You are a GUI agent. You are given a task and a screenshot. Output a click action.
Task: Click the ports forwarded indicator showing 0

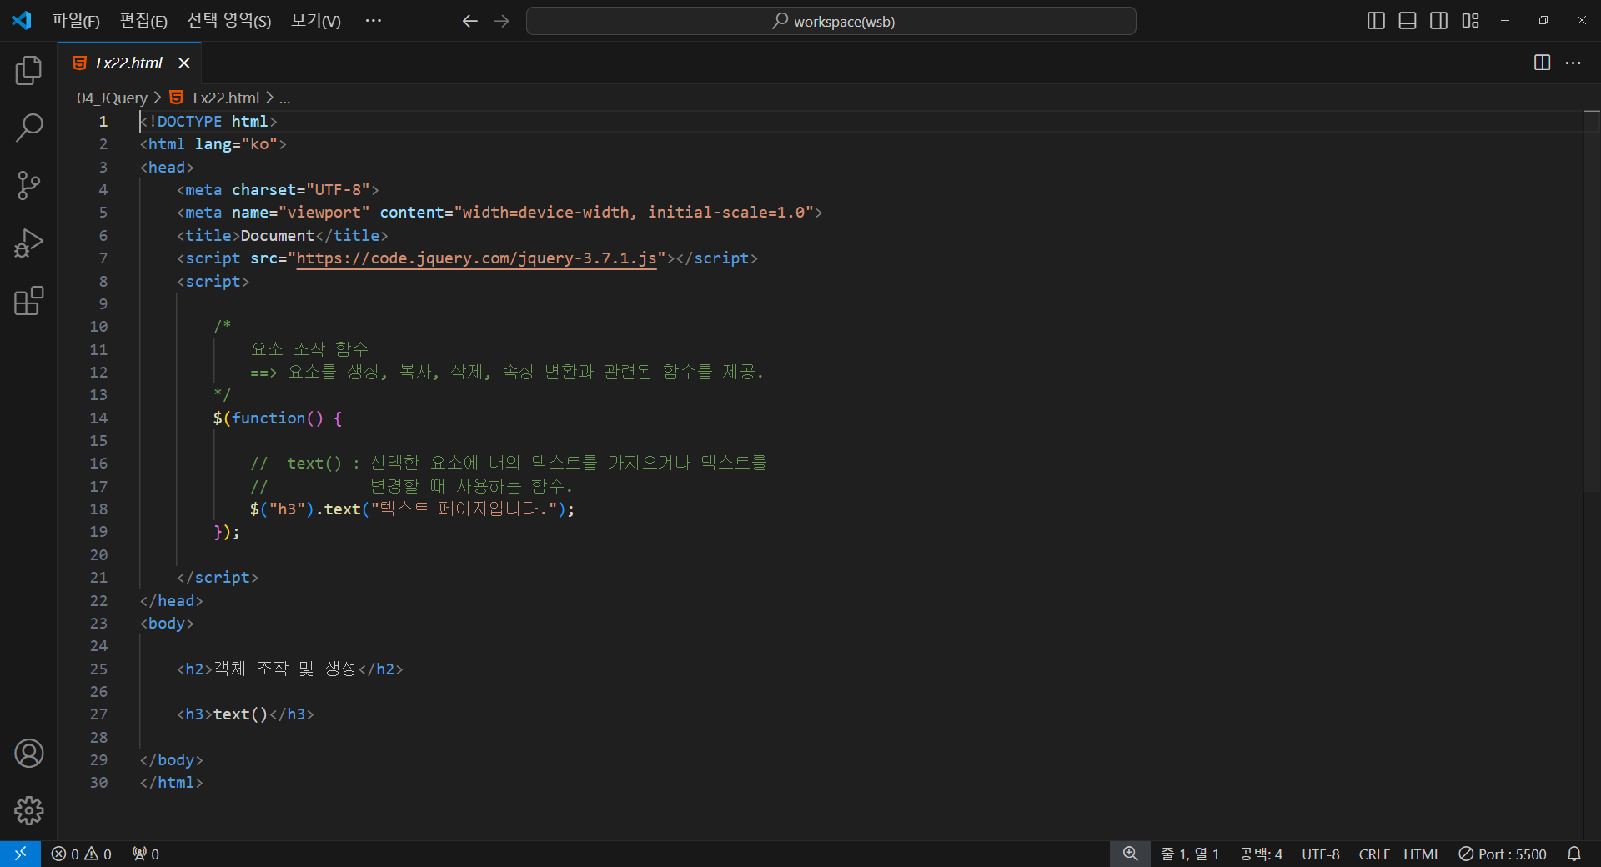(x=145, y=854)
